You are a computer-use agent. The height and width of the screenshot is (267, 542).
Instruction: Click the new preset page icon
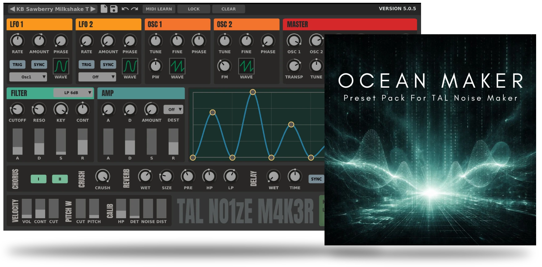104,9
